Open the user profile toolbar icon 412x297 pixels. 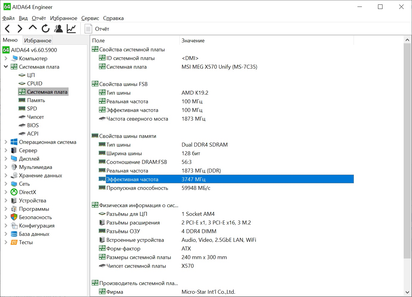(x=58, y=29)
